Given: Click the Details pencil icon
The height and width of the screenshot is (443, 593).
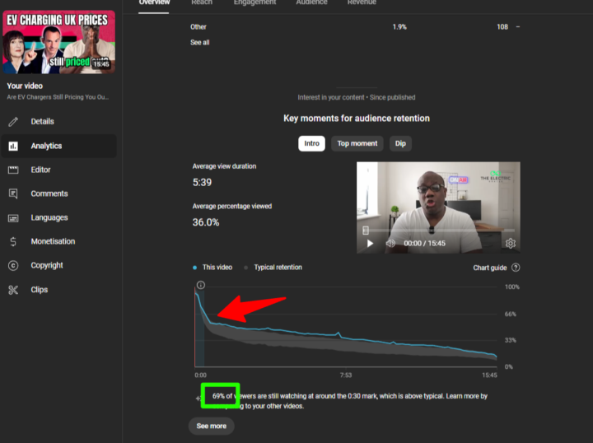Looking at the screenshot, I should click(x=13, y=122).
